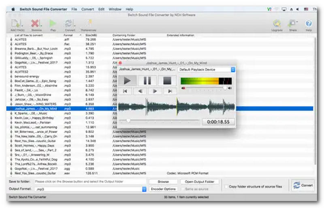Click the Convert toolbar icon

pyautogui.click(x=70, y=25)
